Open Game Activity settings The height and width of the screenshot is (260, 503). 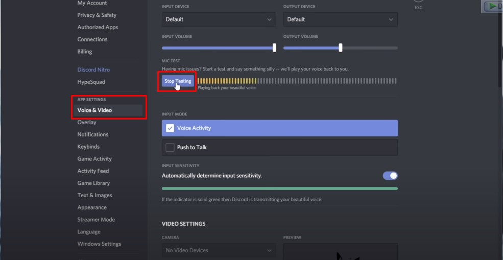94,159
